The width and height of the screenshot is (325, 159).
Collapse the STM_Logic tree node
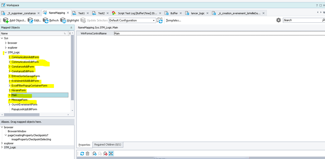[6, 52]
